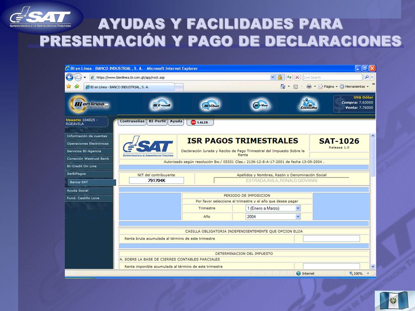This screenshot has height=311, width=415.
Task: Click the Guatemala flag image on slide
Action: coord(393,301)
